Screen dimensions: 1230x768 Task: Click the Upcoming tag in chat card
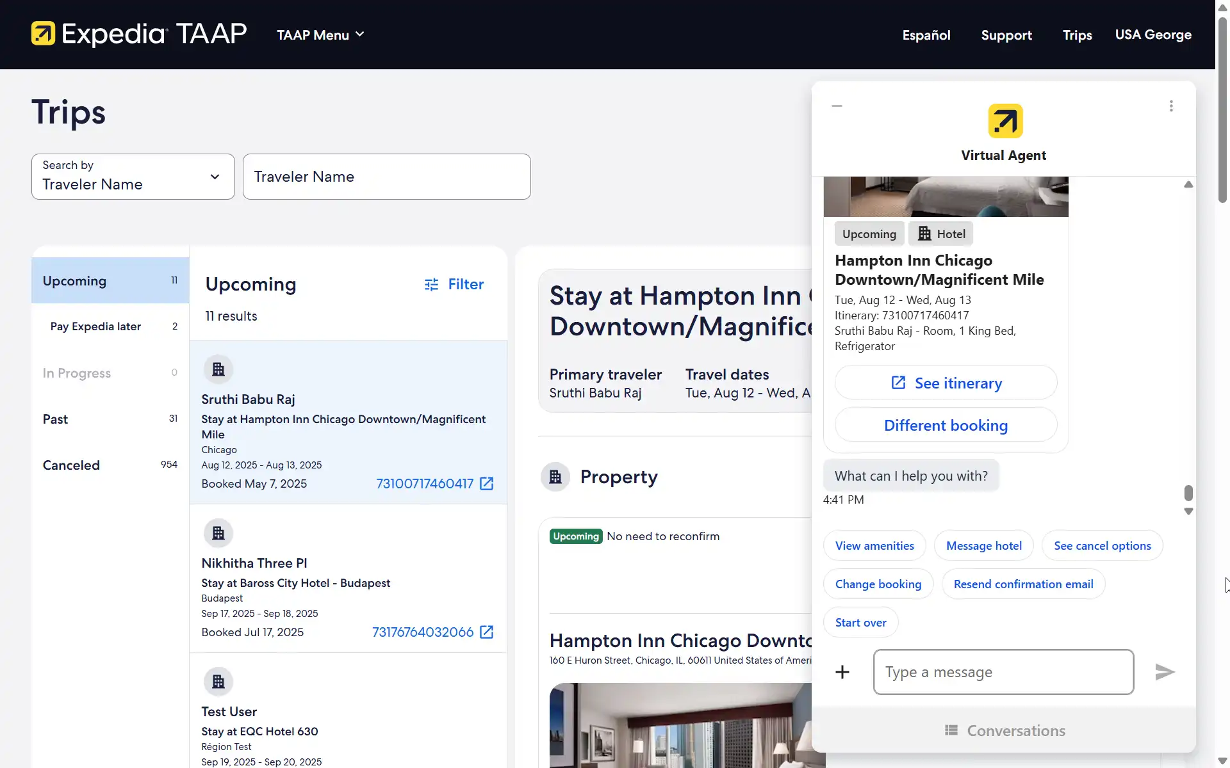point(869,234)
